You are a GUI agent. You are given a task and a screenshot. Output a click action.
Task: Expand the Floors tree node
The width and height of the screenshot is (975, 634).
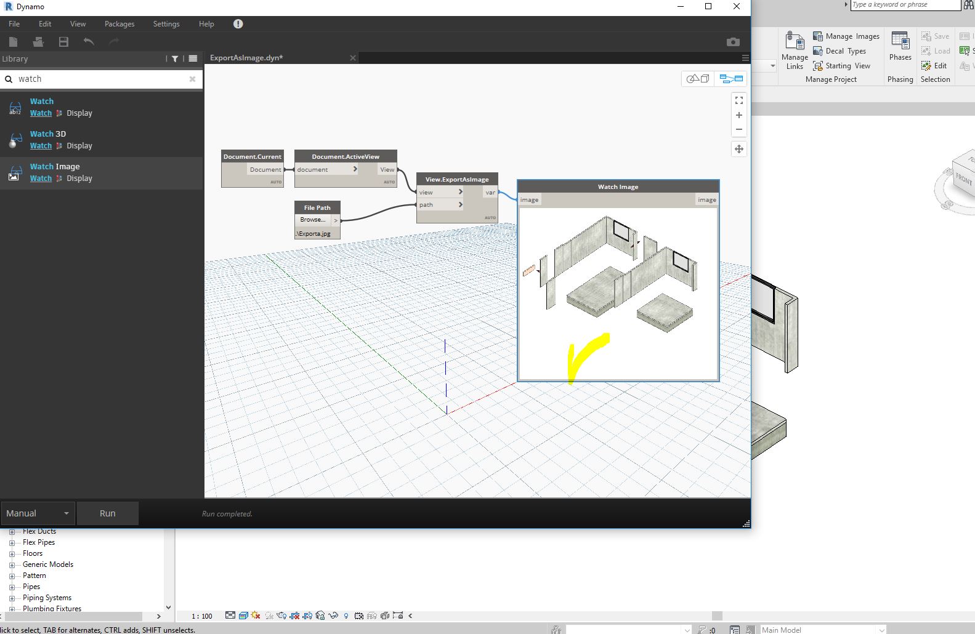pyautogui.click(x=12, y=554)
